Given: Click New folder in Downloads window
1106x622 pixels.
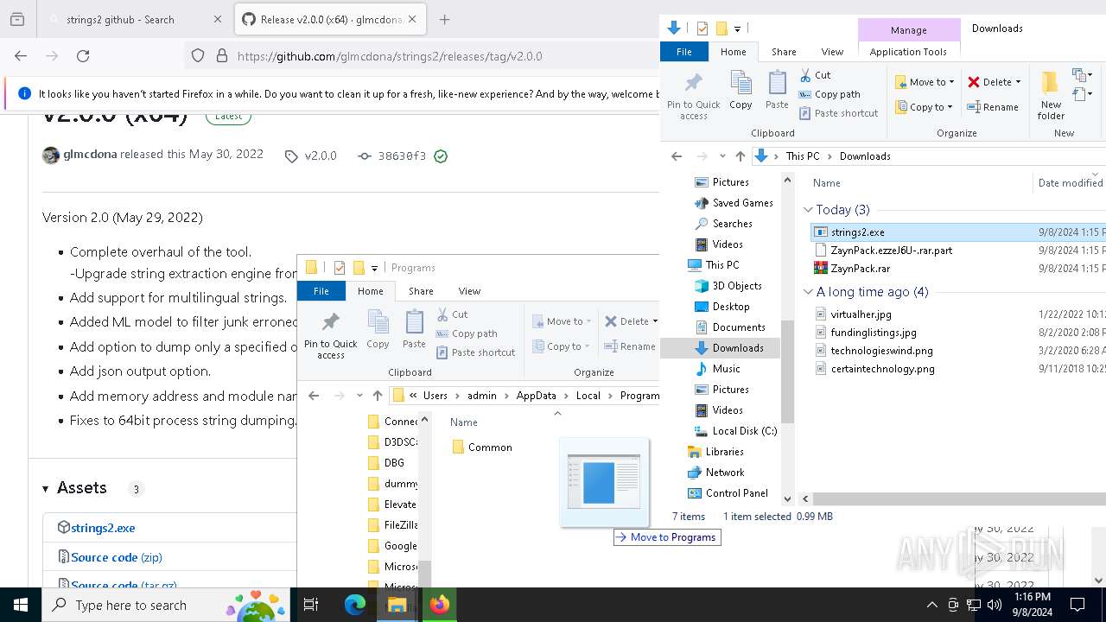Looking at the screenshot, I should 1051,96.
